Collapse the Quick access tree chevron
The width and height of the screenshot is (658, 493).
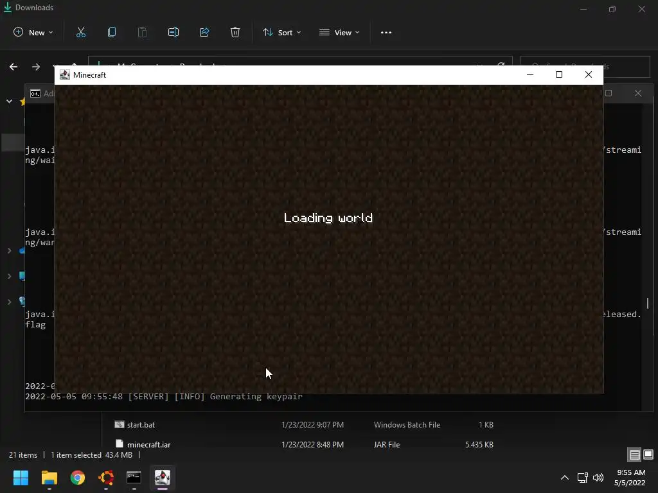[9, 101]
